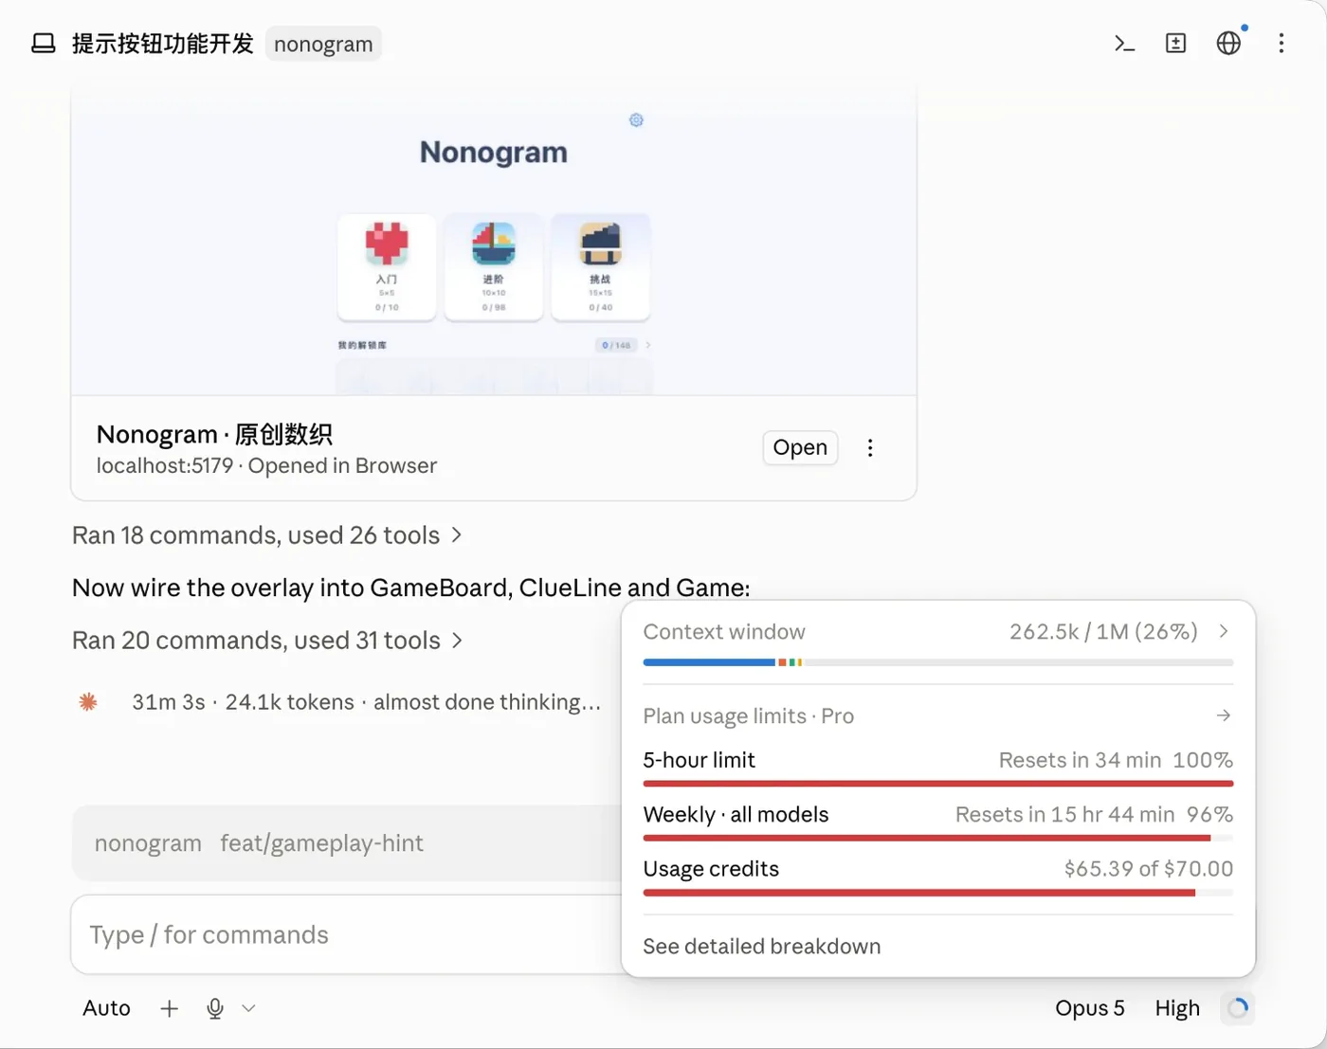Open the Auto mode selector
1327x1049 pixels.
(x=106, y=1008)
